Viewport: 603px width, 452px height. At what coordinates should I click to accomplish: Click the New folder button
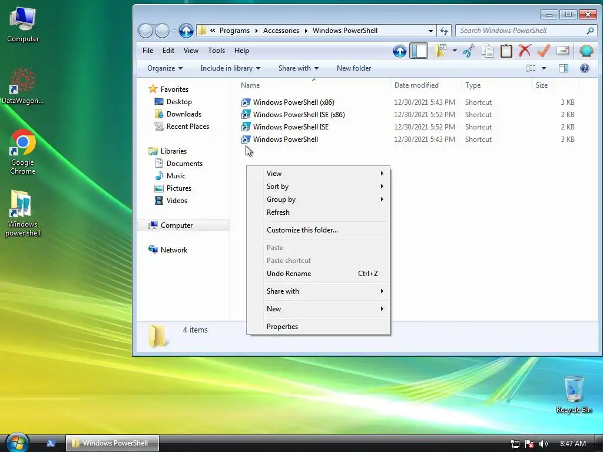click(x=354, y=68)
